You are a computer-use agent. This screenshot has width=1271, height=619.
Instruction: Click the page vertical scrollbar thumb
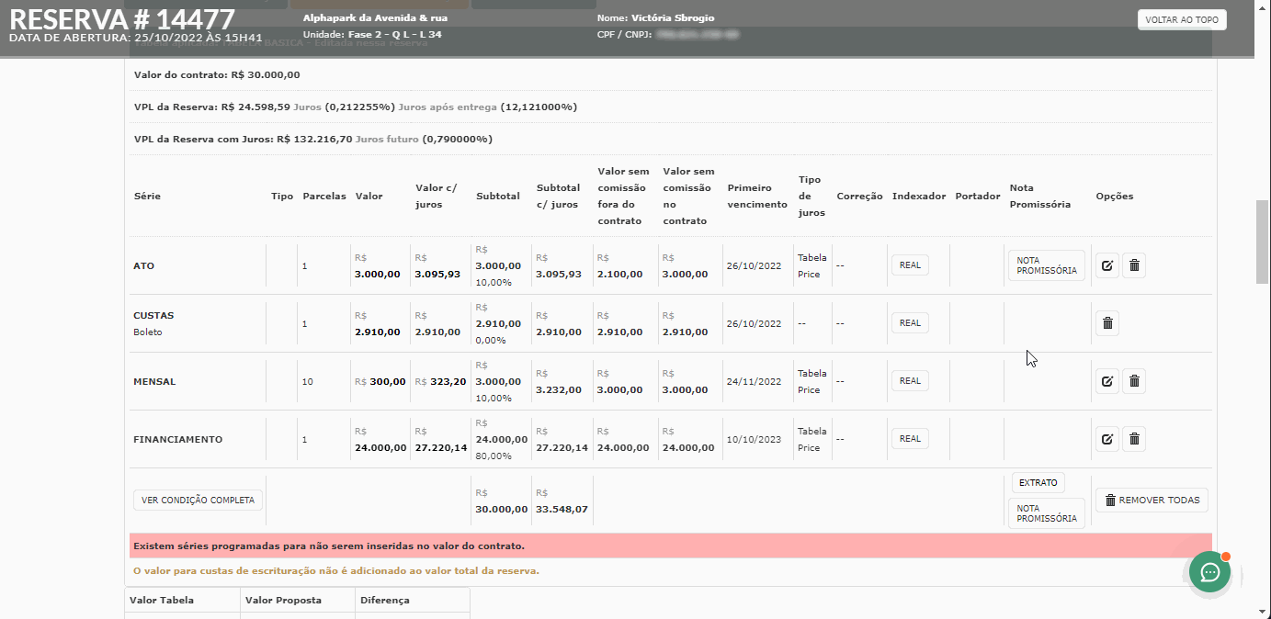[x=1263, y=241]
